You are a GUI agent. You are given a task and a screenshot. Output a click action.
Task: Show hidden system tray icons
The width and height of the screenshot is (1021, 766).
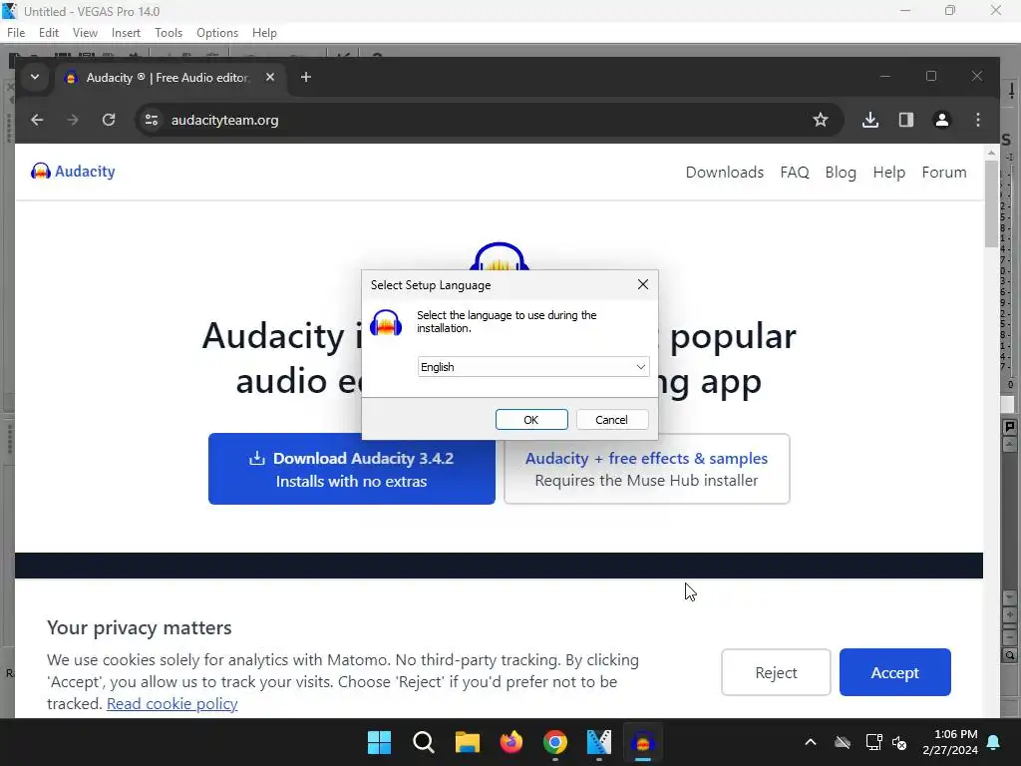pos(811,742)
